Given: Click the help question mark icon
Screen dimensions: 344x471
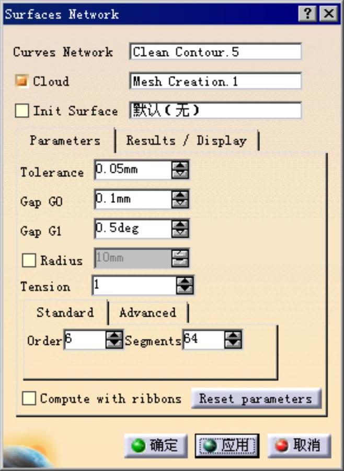Looking at the screenshot, I should pyautogui.click(x=307, y=14).
